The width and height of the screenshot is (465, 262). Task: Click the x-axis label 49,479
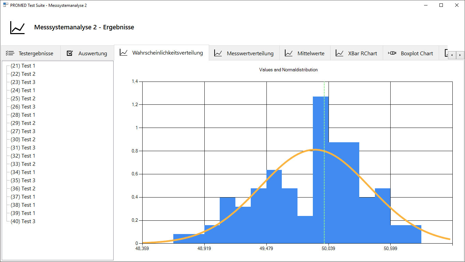[x=266, y=249]
